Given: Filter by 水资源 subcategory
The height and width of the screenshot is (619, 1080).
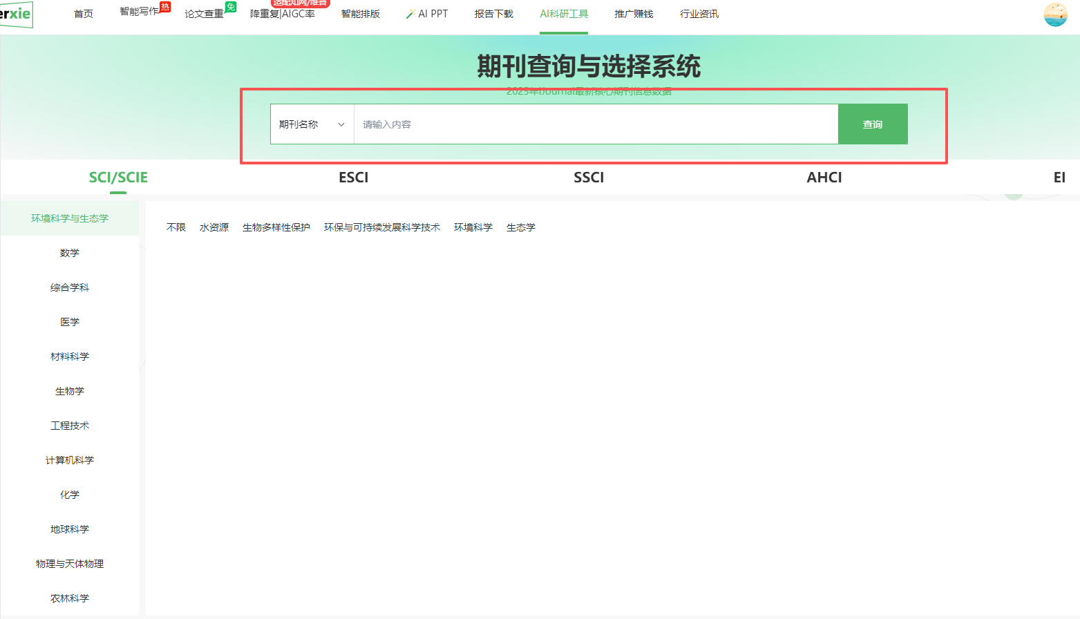Looking at the screenshot, I should coord(214,227).
